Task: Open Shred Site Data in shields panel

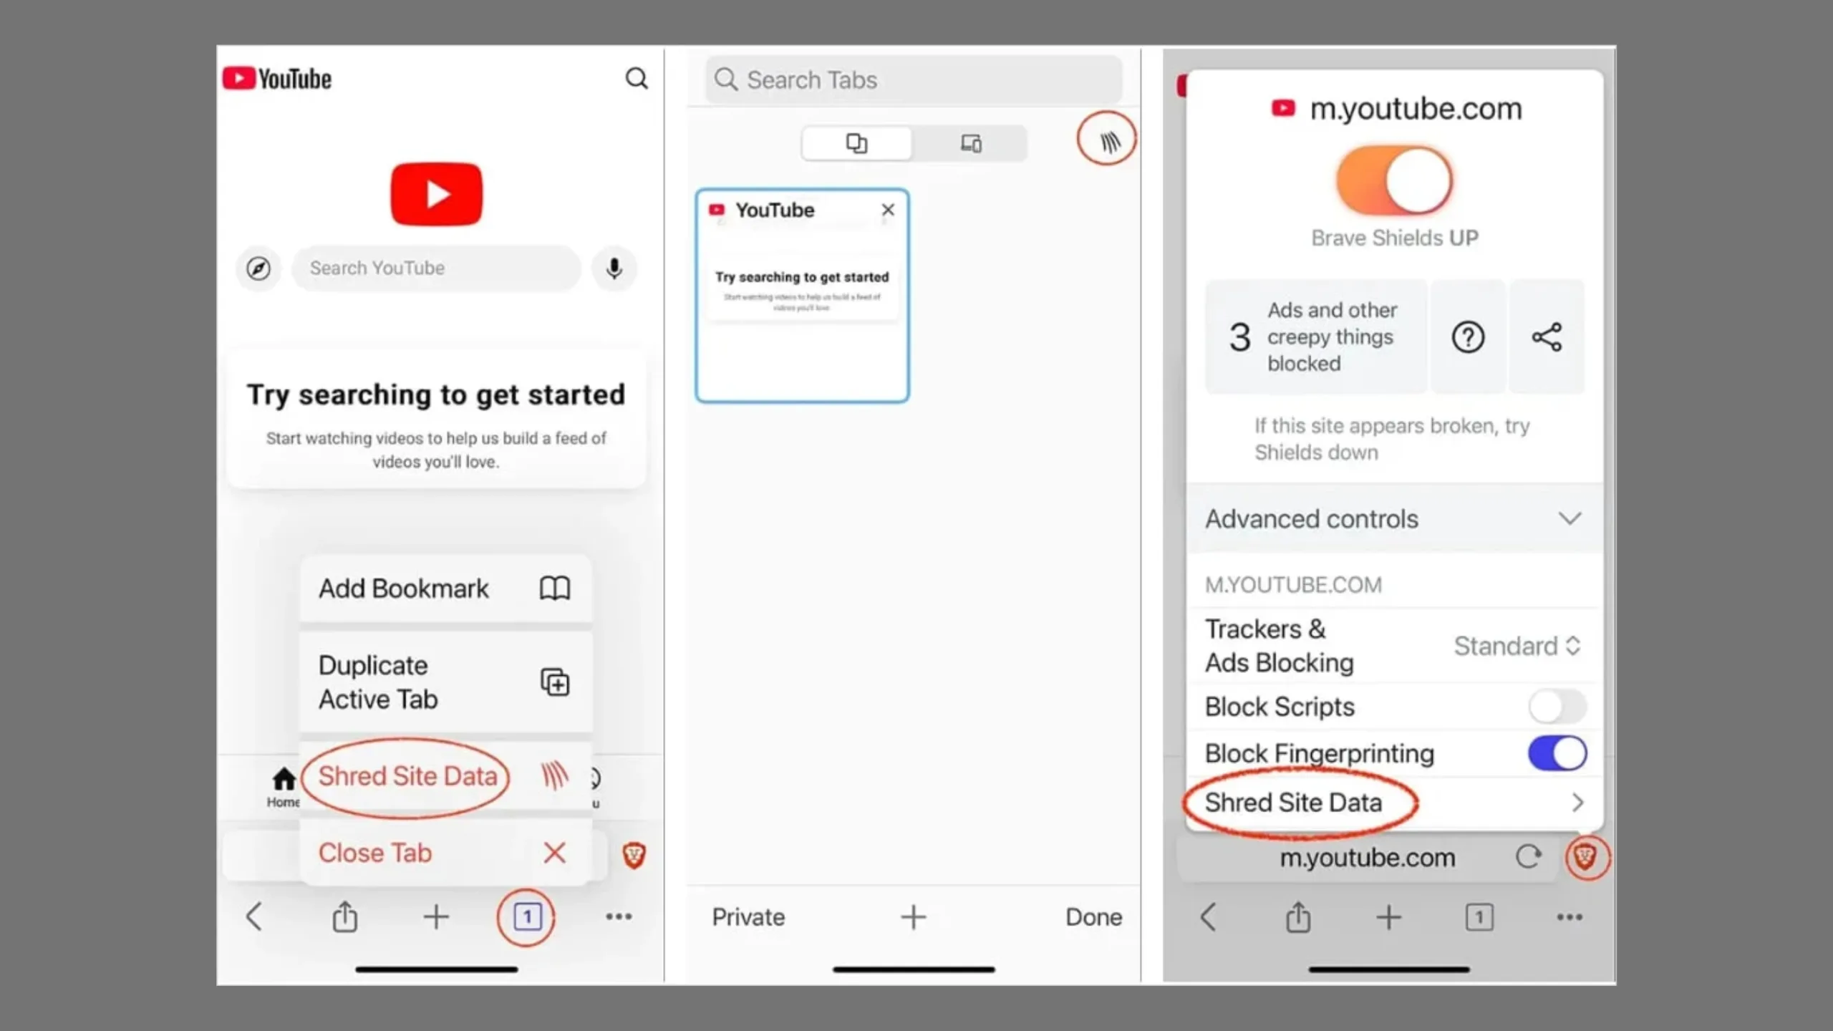Action: [x=1394, y=803]
